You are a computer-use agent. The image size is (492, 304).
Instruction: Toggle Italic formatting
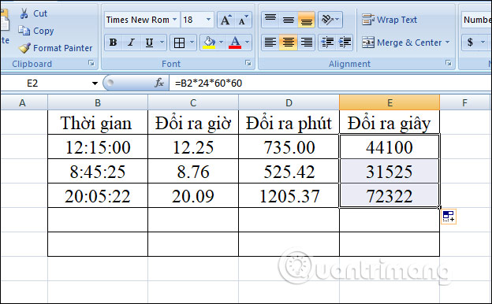pos(131,43)
